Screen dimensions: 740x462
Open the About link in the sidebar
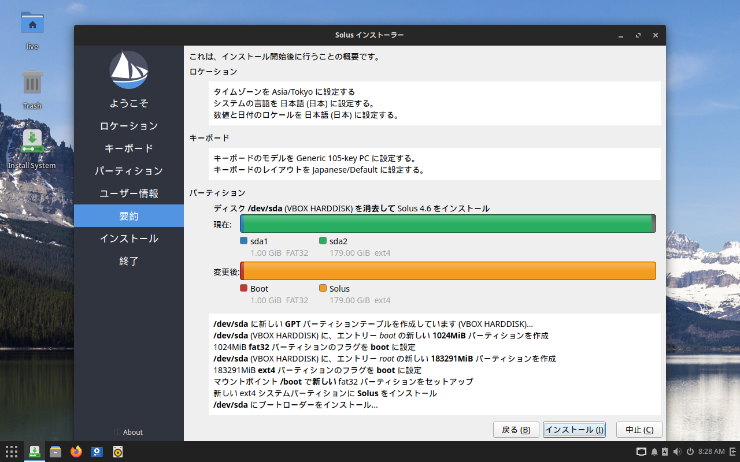[x=128, y=432]
